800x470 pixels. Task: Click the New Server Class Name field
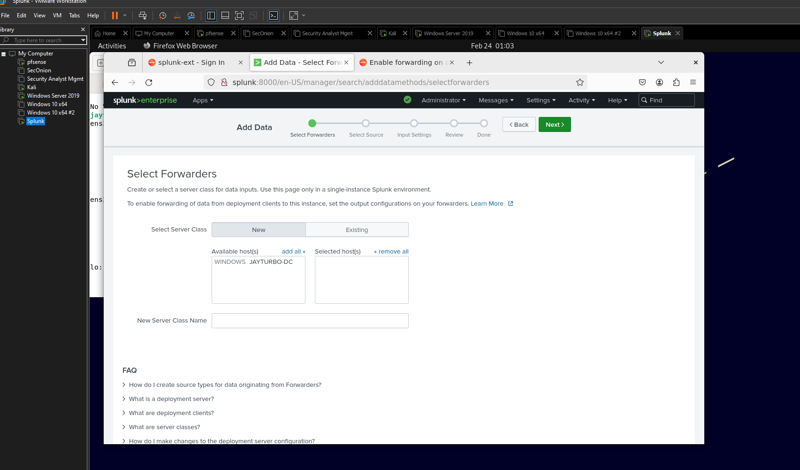[x=310, y=321]
